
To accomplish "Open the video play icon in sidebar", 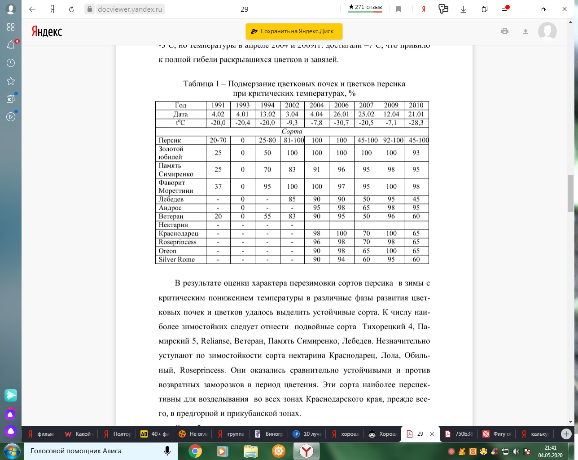I will coord(11,117).
